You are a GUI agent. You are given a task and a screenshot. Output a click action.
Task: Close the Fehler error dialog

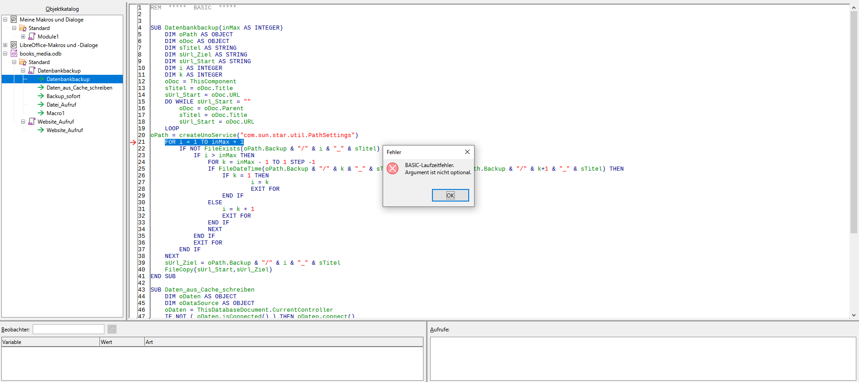(467, 152)
